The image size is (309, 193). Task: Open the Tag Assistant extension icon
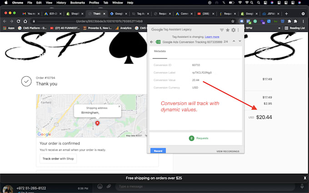[x=241, y=21]
